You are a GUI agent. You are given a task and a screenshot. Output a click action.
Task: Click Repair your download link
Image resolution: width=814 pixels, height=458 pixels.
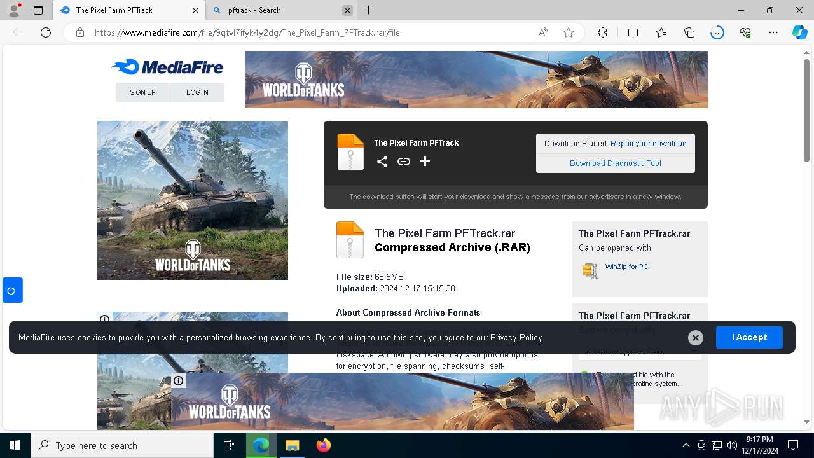pyautogui.click(x=649, y=144)
